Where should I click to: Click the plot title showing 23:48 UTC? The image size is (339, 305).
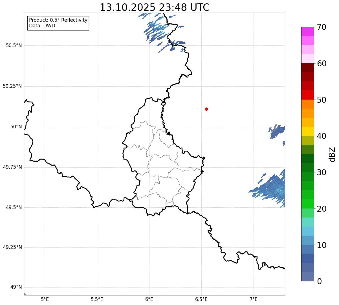pos(155,7)
